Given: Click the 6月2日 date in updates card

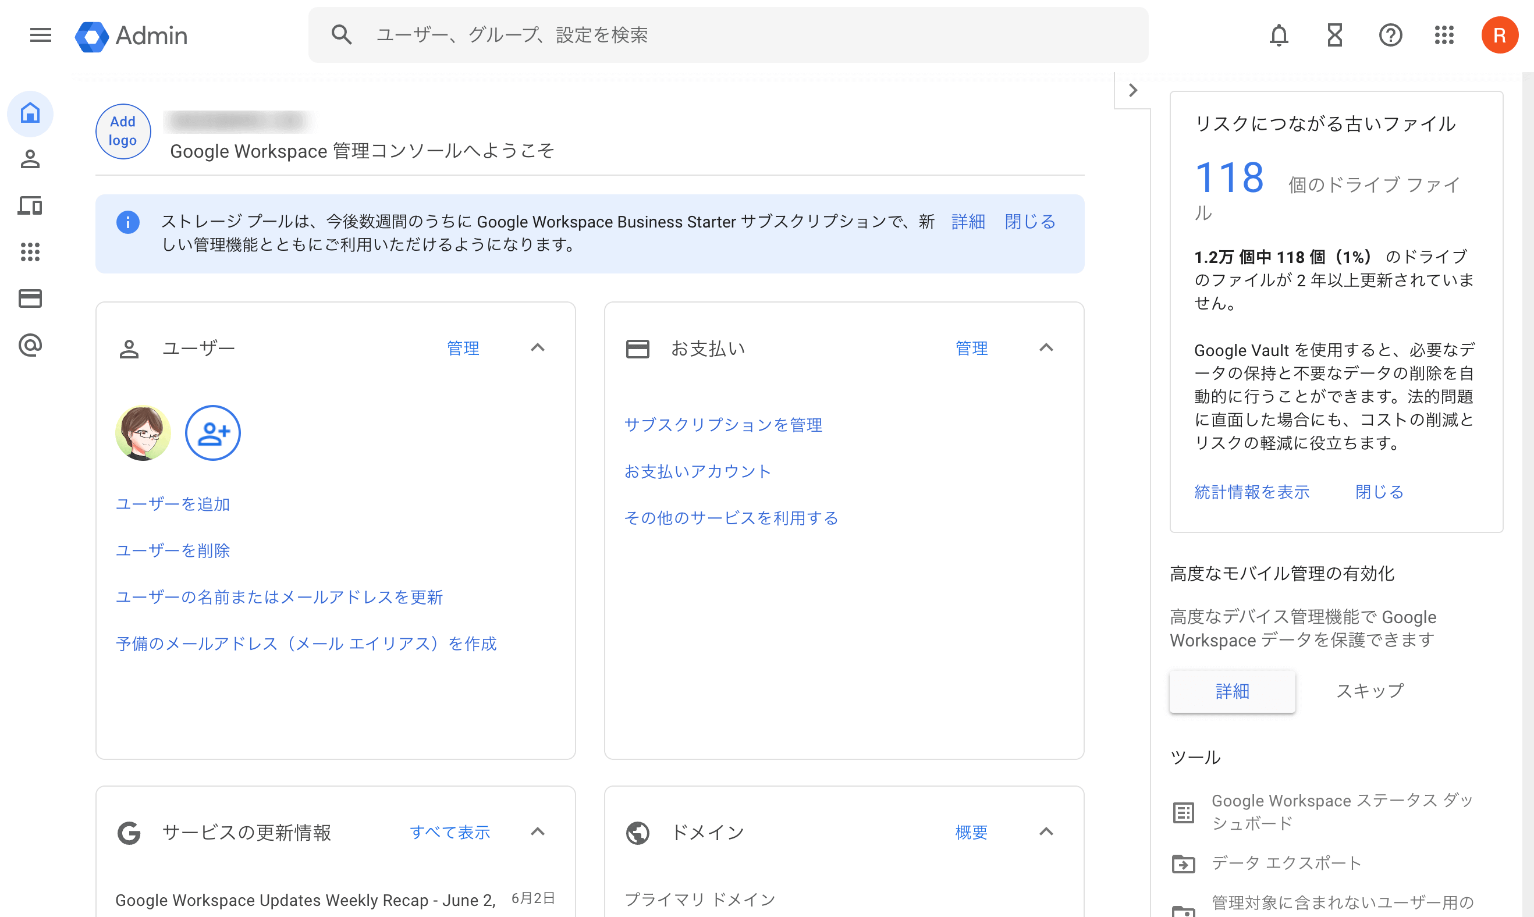Looking at the screenshot, I should 532,898.
